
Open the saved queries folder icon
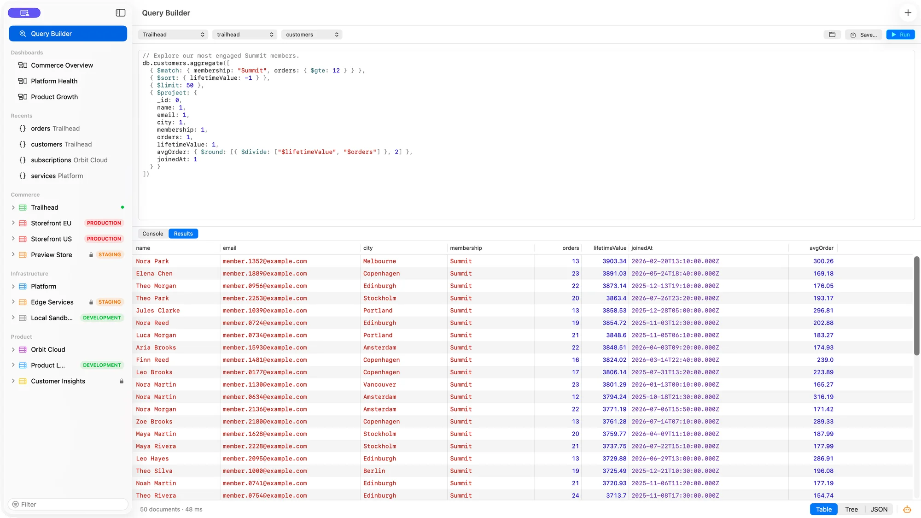(x=832, y=35)
